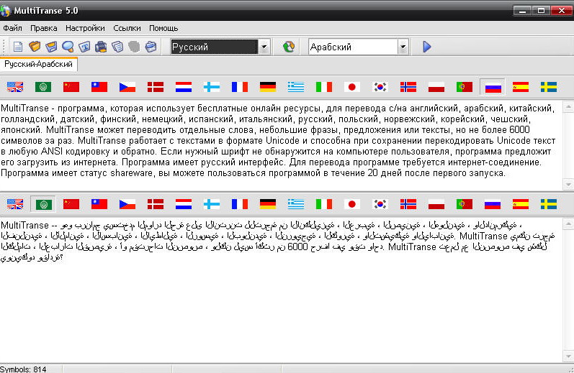
Task: Click the "Symbols: 814" status bar text
Action: [23, 369]
